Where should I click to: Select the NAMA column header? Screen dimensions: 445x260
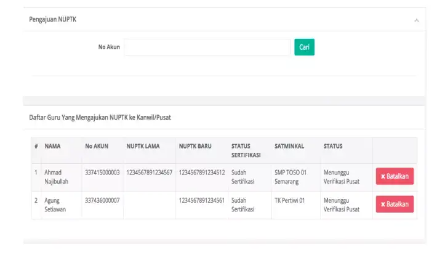tap(52, 147)
